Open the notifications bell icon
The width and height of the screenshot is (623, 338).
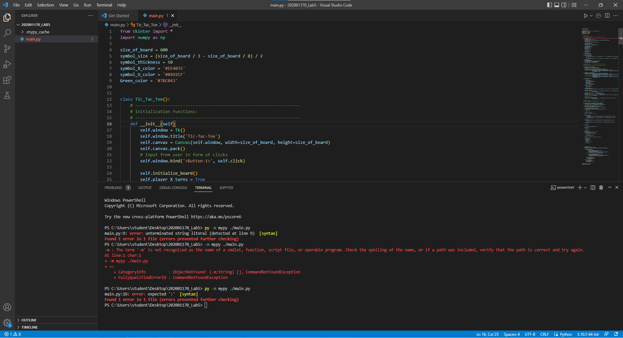(616, 334)
